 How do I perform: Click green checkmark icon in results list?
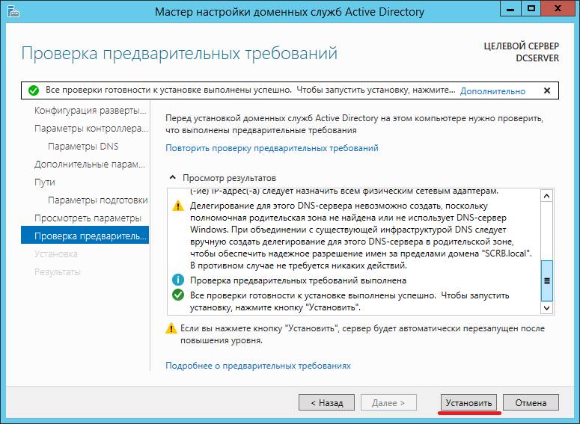178,295
